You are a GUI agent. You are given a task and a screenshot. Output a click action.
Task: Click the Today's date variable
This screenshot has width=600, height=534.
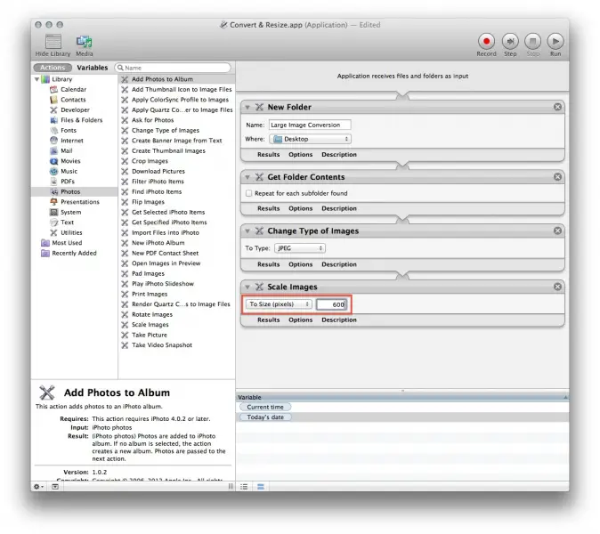264,417
